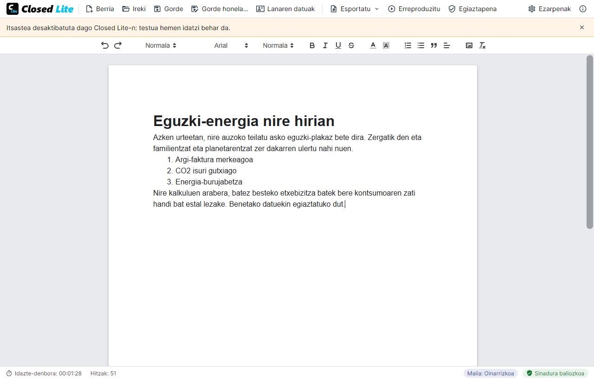Toggle strikethrough formatting
The width and height of the screenshot is (594, 380).
coord(351,45)
